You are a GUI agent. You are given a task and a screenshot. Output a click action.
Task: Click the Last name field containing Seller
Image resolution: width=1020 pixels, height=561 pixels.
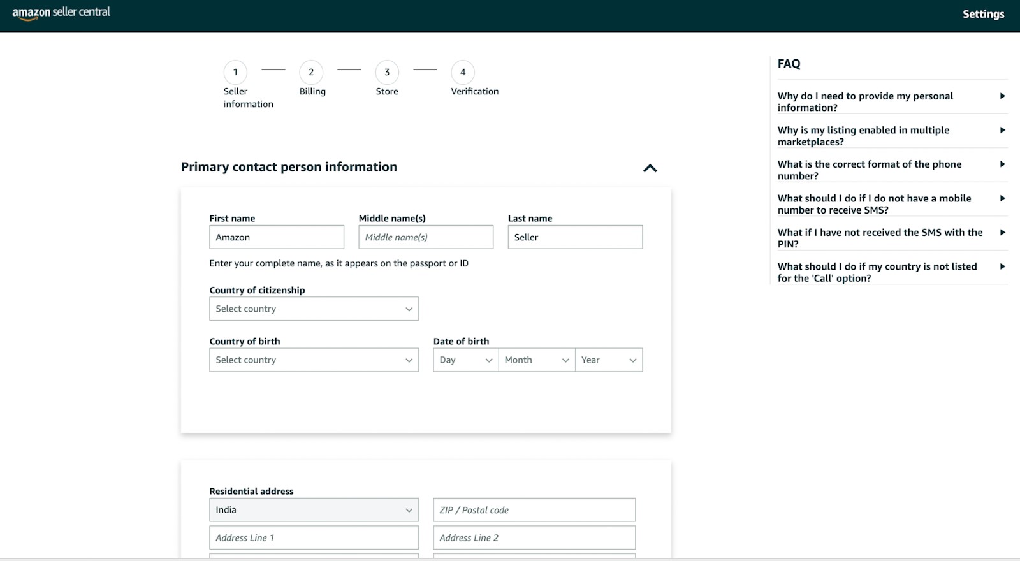tap(574, 237)
